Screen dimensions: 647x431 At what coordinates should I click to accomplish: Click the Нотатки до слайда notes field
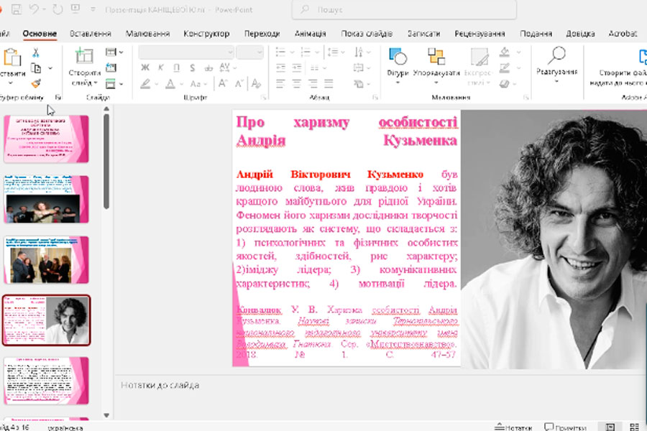tap(160, 386)
